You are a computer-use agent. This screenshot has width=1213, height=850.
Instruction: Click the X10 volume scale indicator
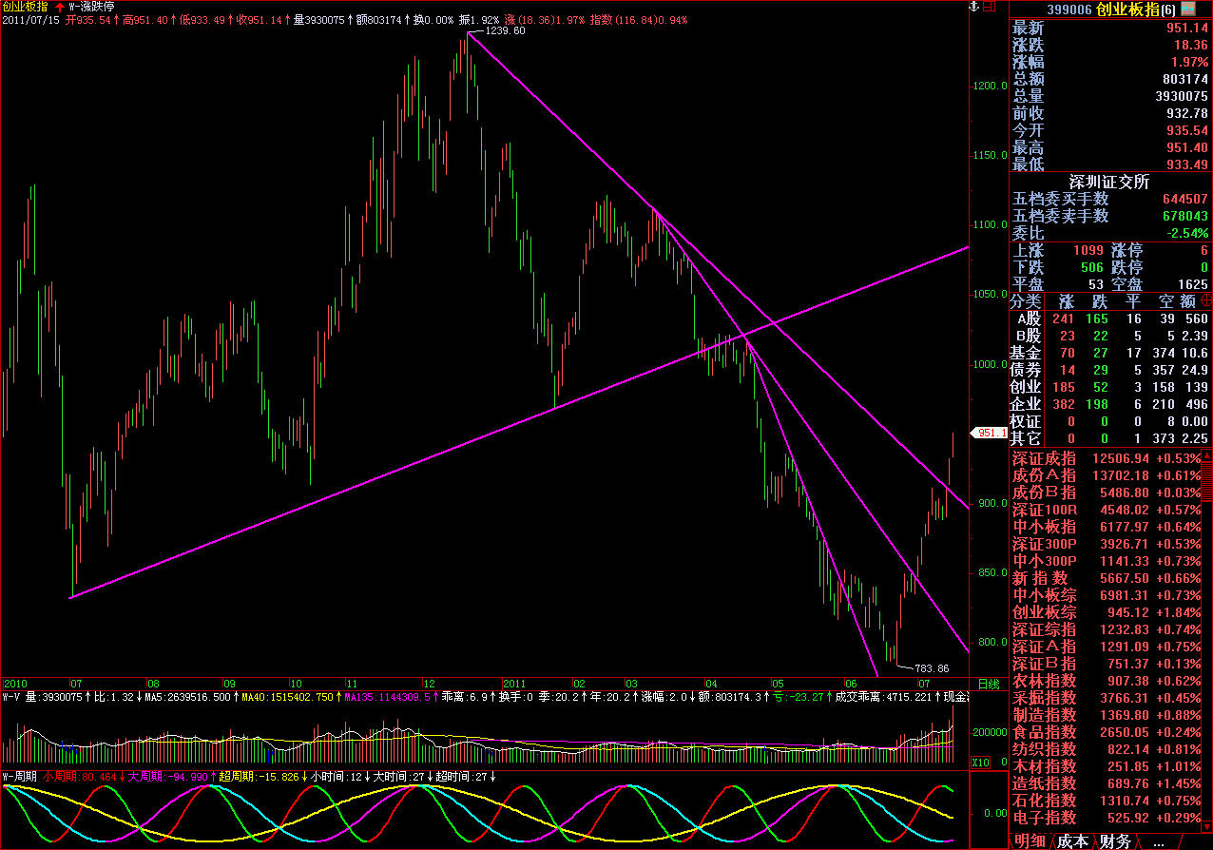[x=979, y=763]
